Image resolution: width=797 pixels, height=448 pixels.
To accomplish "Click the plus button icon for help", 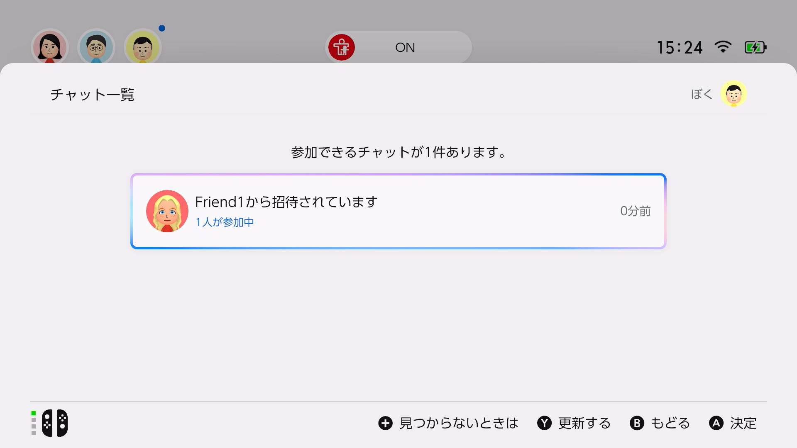I will pyautogui.click(x=386, y=423).
